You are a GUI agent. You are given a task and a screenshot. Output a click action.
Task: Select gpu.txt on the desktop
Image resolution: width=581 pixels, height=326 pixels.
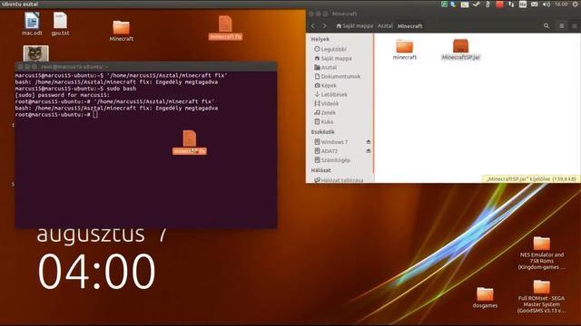pos(60,24)
